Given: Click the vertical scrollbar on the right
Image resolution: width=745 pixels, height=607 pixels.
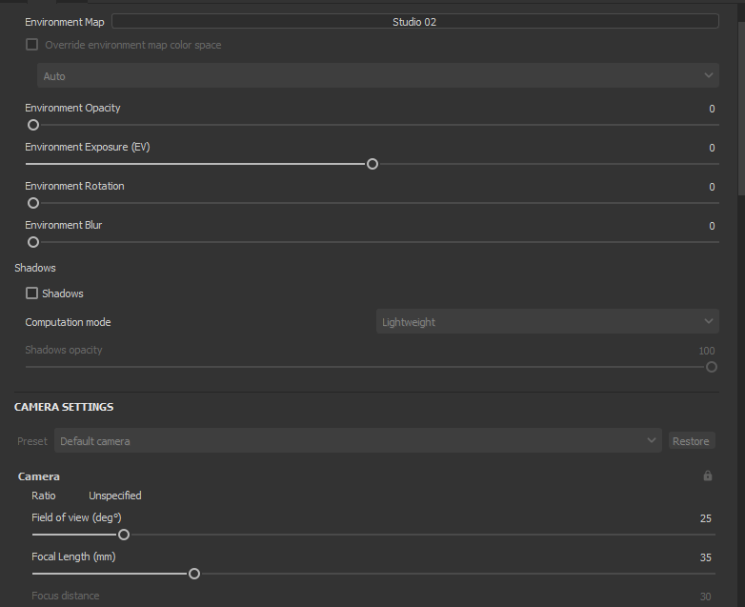Looking at the screenshot, I should click(x=741, y=105).
